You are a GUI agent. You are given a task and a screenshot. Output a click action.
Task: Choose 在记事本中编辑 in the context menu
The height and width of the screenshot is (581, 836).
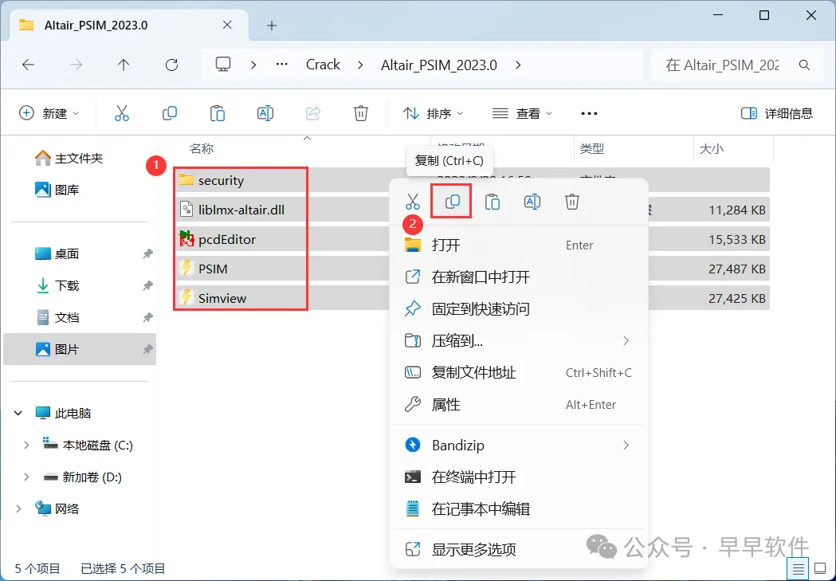(519, 509)
